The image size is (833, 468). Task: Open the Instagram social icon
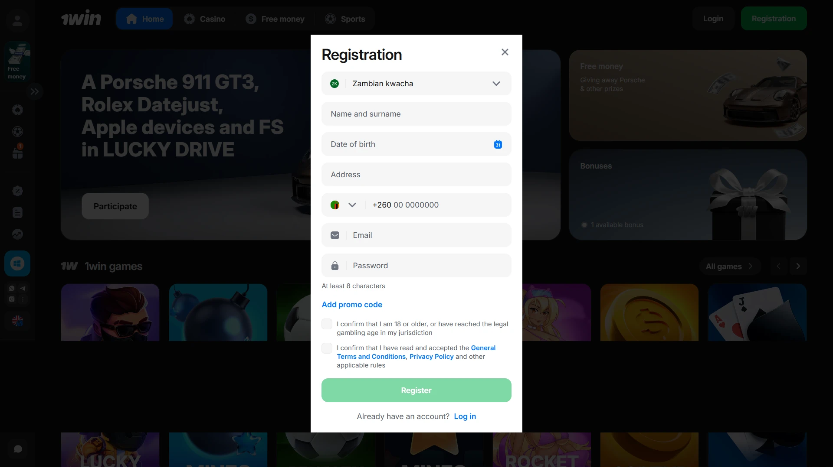[x=12, y=299]
